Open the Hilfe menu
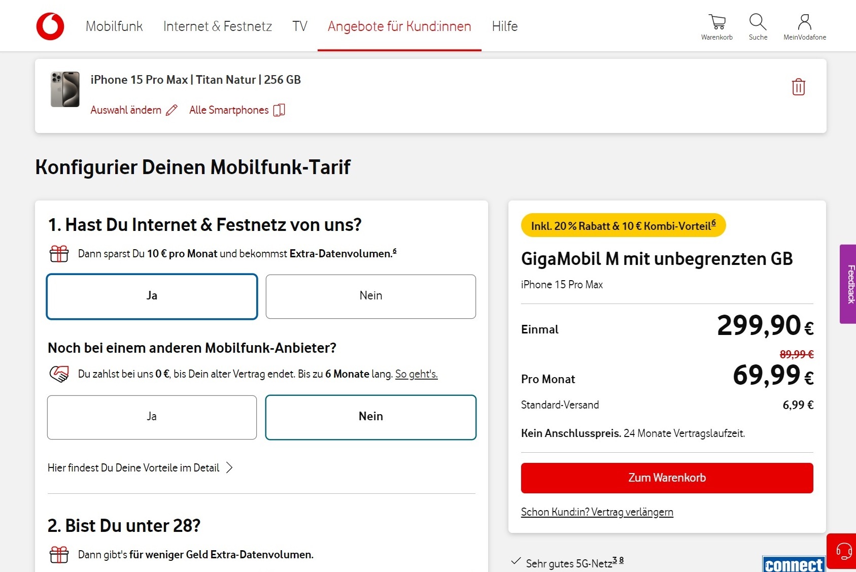 click(505, 26)
